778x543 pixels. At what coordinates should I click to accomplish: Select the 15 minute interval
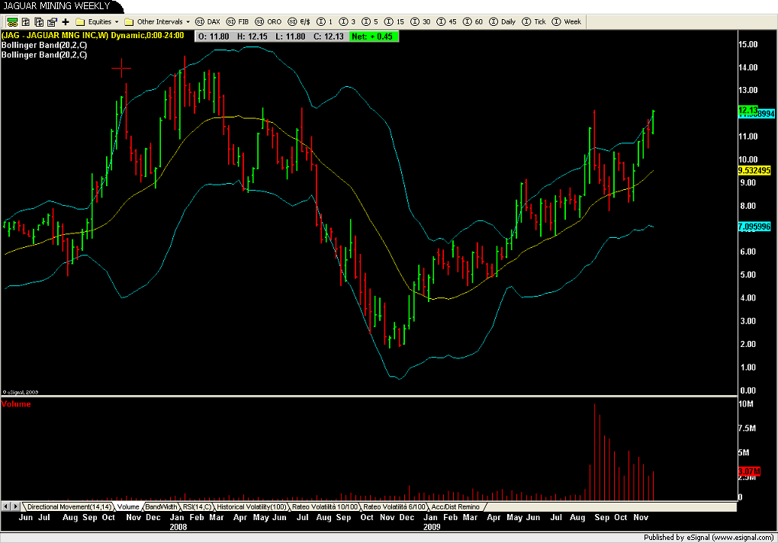[x=394, y=21]
